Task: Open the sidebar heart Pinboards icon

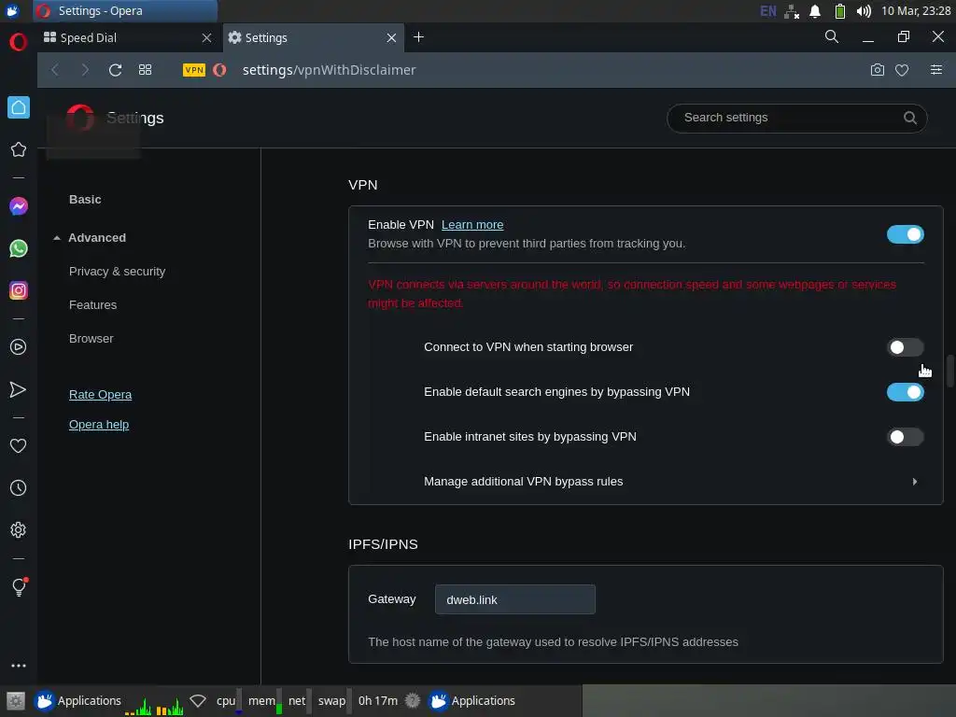Action: pyautogui.click(x=19, y=445)
